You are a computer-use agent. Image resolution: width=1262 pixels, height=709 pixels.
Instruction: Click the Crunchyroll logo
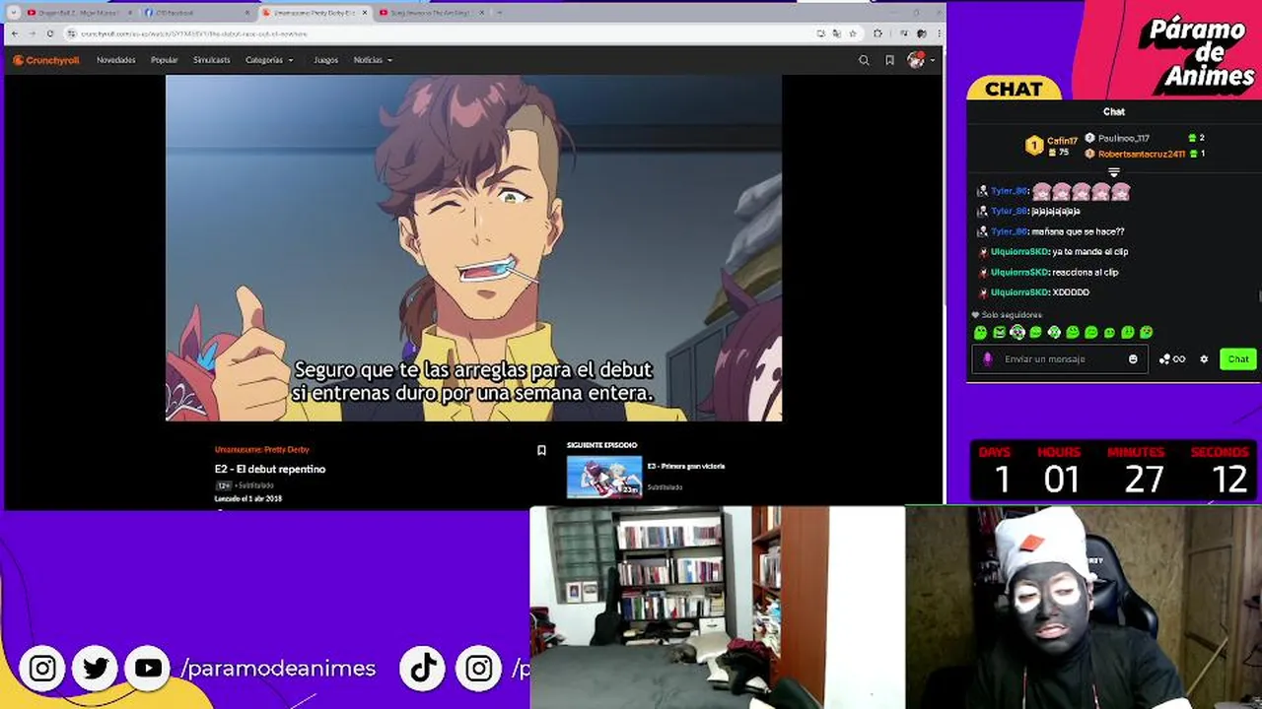click(x=45, y=60)
